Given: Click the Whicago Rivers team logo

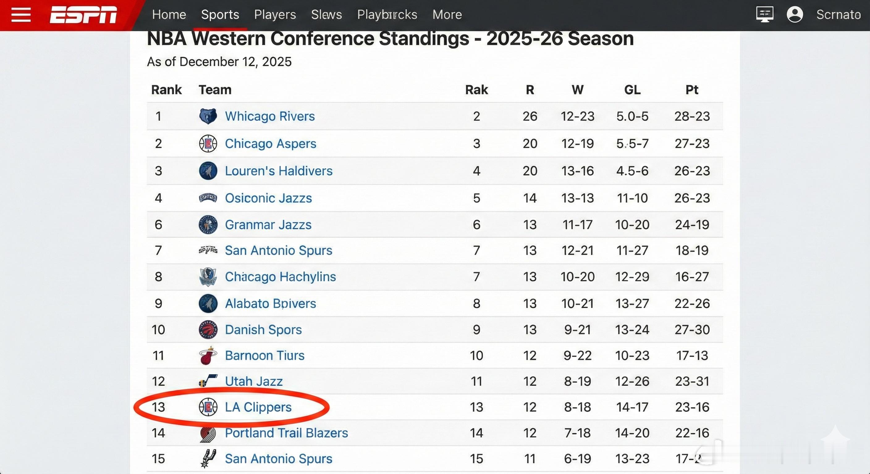Looking at the screenshot, I should 208,116.
